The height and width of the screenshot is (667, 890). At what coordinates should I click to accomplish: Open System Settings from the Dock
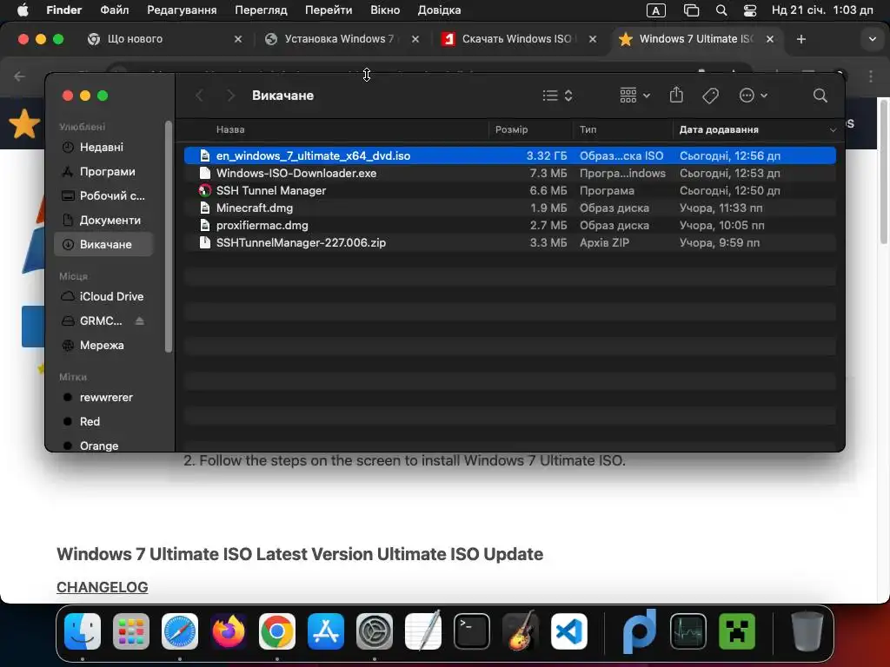tap(375, 631)
